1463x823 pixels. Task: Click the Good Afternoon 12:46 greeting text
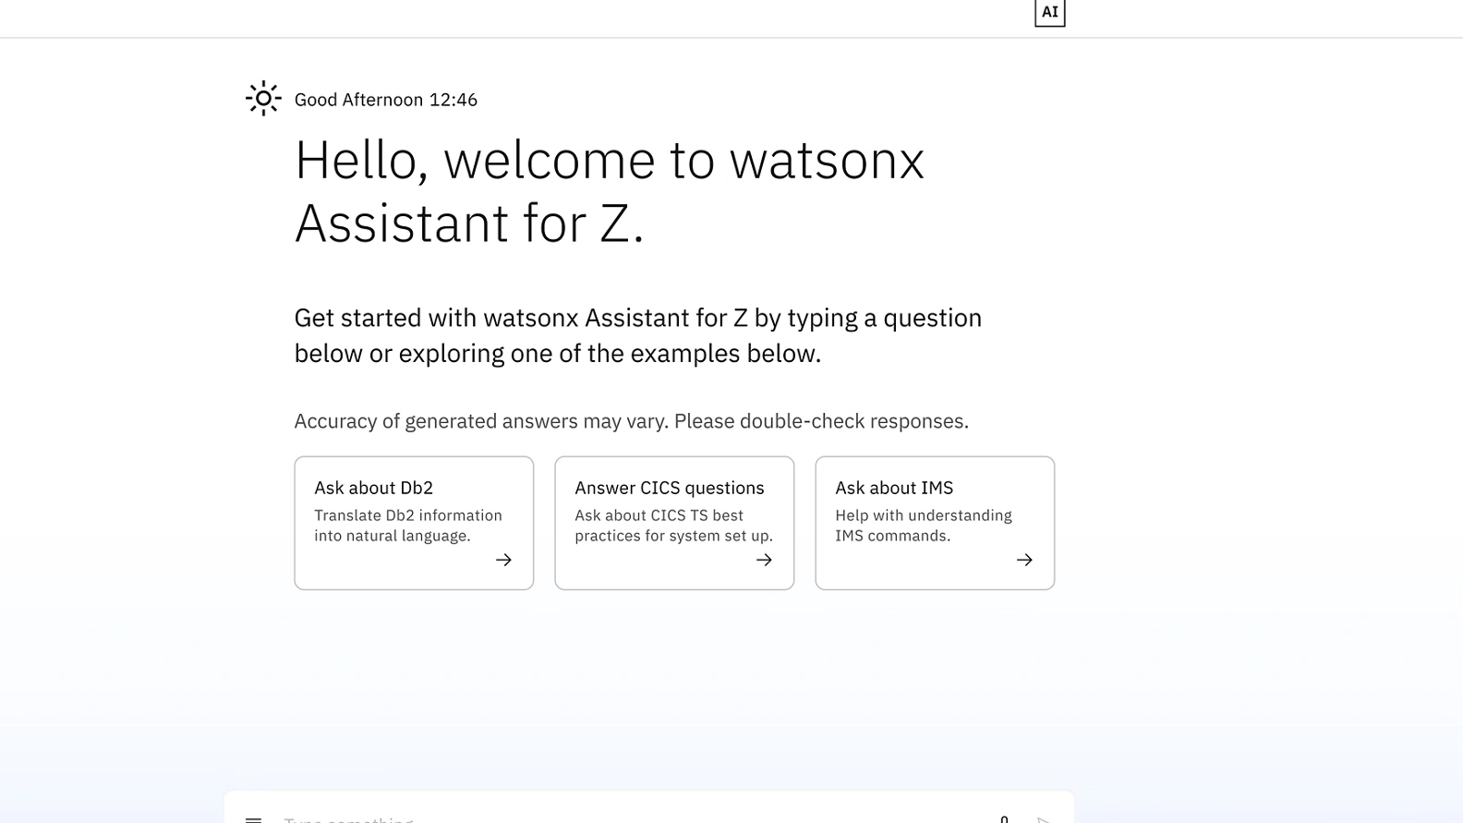click(385, 100)
